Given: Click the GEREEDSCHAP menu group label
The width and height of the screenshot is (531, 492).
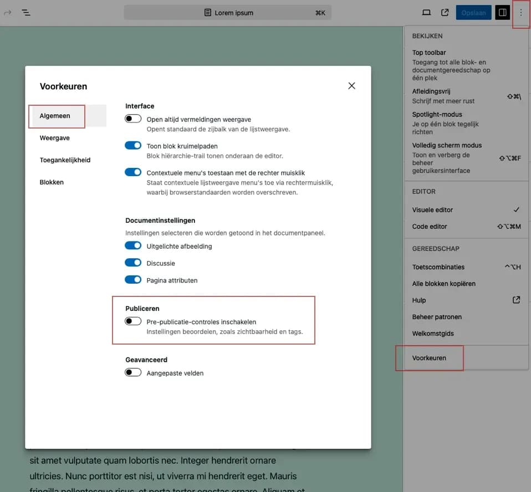Looking at the screenshot, I should pyautogui.click(x=436, y=249).
